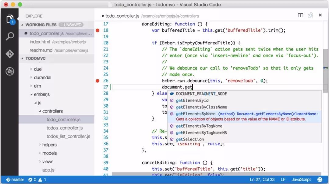
Task: Select getSelection suggestion
Action: click(244, 139)
